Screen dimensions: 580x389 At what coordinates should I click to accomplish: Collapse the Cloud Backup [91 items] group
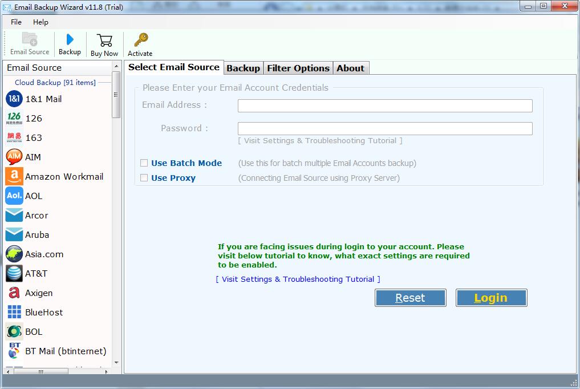[55, 83]
